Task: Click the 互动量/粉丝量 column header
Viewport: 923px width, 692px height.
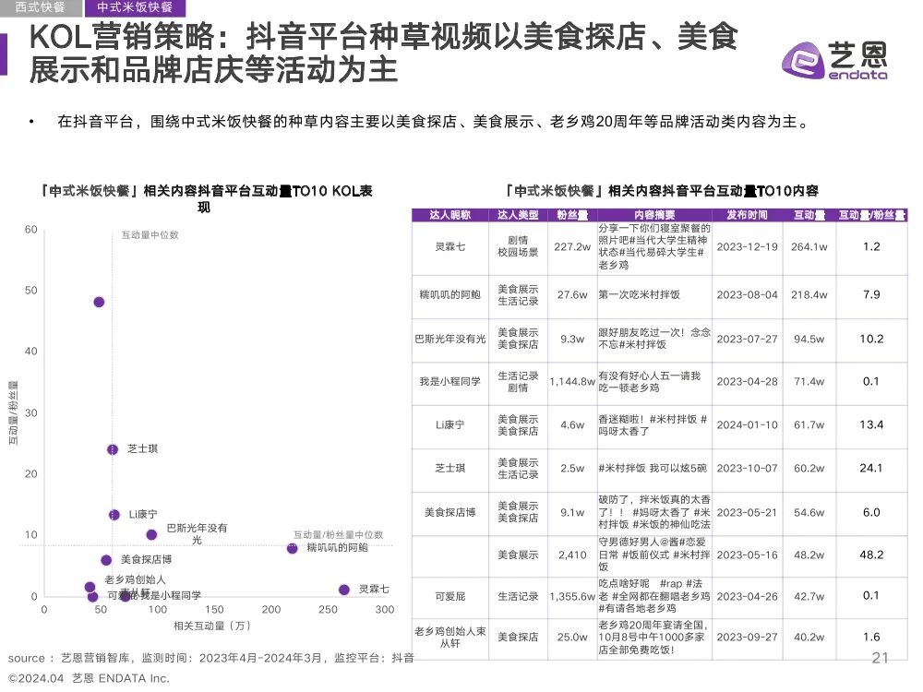Action: [872, 215]
